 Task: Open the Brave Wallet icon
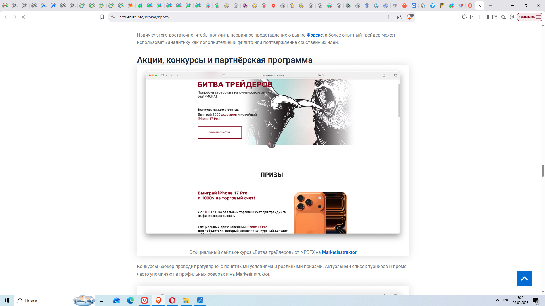[x=494, y=17]
